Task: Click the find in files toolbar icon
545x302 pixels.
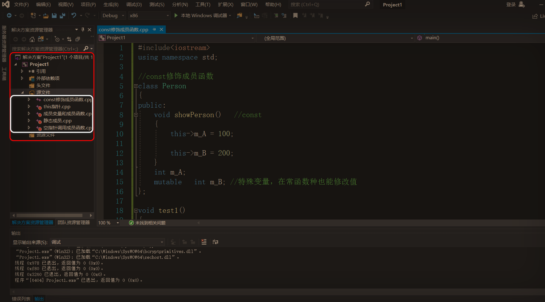Action: click(239, 15)
